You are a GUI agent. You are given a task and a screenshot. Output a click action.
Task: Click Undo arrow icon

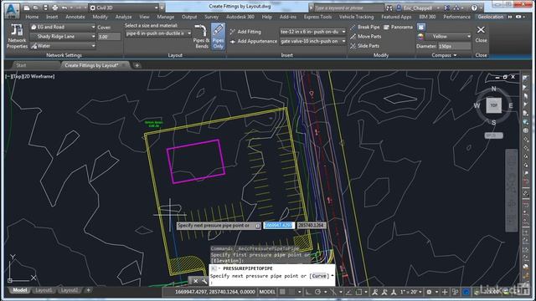pos(64,8)
